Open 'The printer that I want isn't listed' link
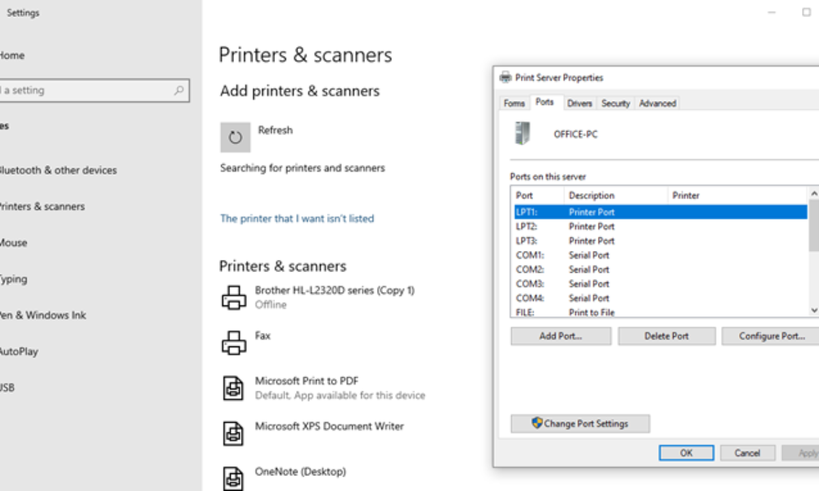The image size is (819, 491). click(x=297, y=218)
